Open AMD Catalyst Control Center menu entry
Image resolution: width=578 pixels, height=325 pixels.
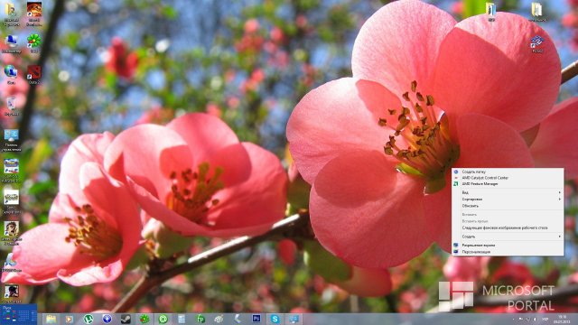(x=485, y=178)
